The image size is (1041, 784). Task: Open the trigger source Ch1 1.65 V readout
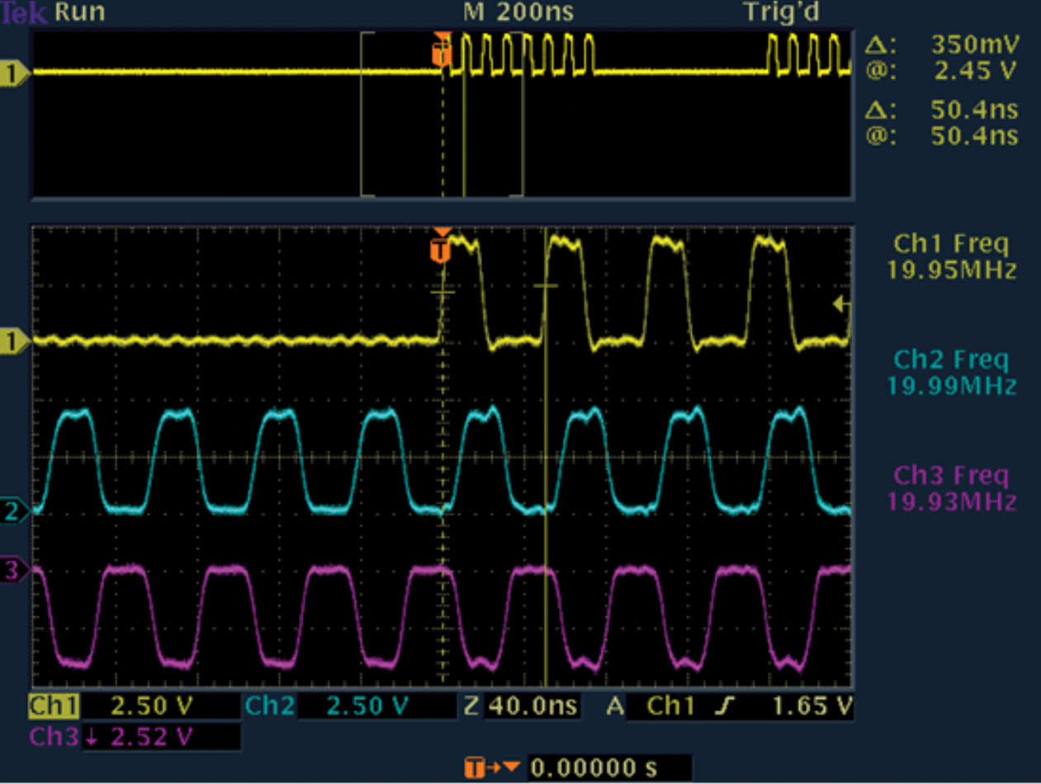click(x=739, y=706)
